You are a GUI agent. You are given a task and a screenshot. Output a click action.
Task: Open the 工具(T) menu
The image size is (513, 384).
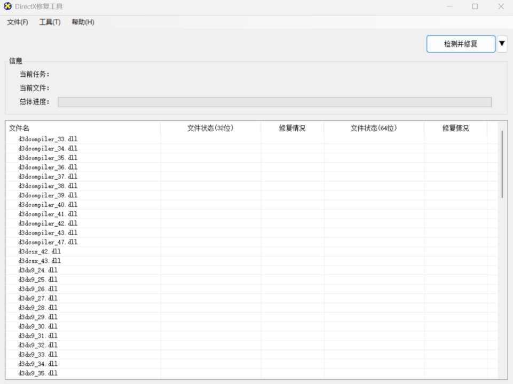50,22
